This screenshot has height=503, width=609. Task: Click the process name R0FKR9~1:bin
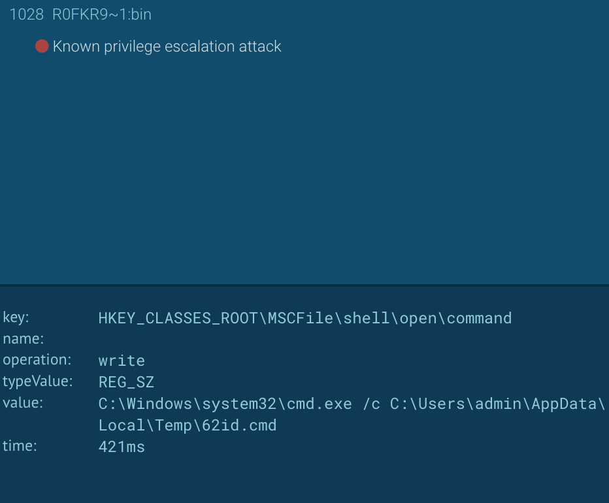pyautogui.click(x=101, y=14)
